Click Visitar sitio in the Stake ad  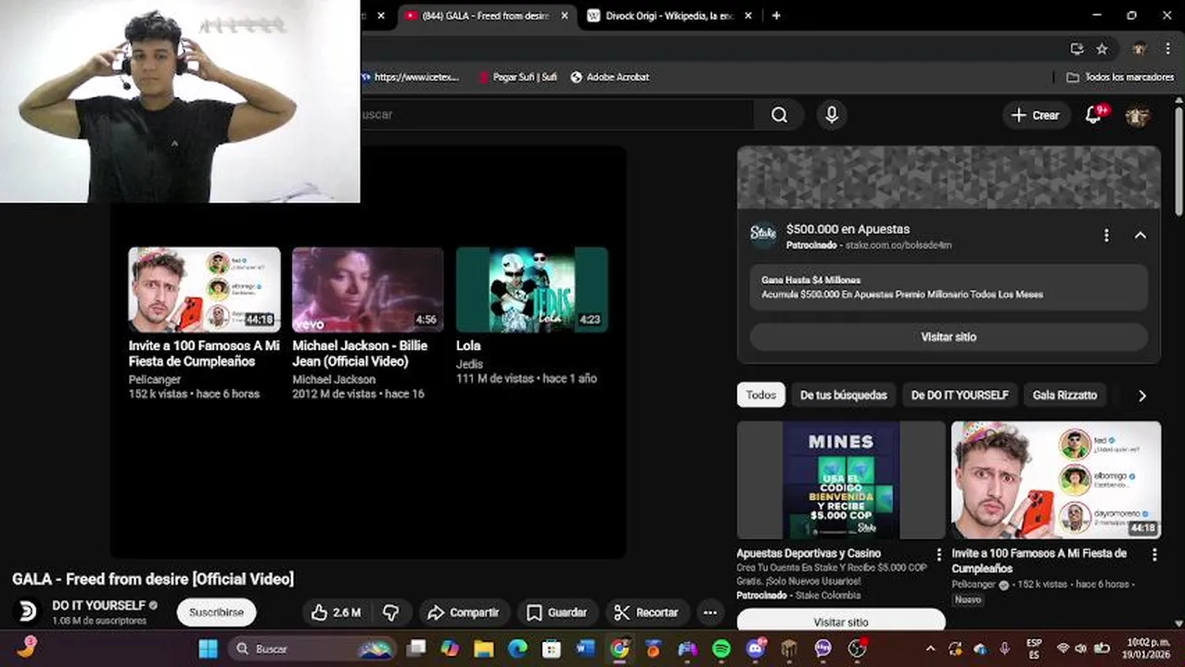949,337
